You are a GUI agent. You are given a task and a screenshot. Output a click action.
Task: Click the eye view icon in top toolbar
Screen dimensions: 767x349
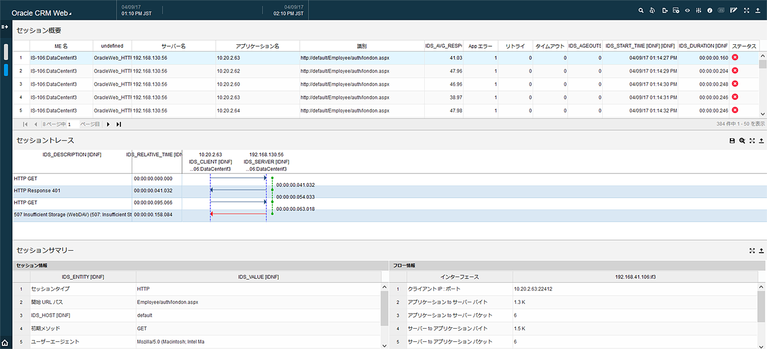coord(687,11)
